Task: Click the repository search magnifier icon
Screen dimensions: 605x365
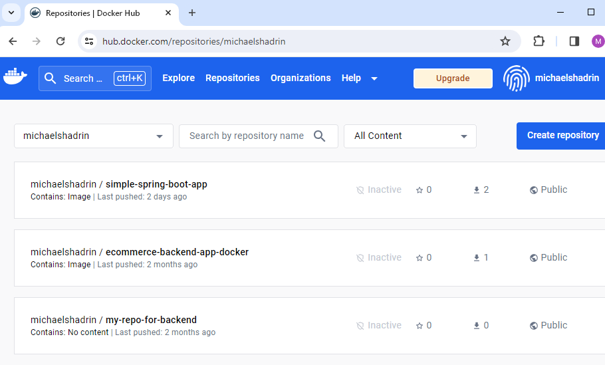Action: pos(320,136)
